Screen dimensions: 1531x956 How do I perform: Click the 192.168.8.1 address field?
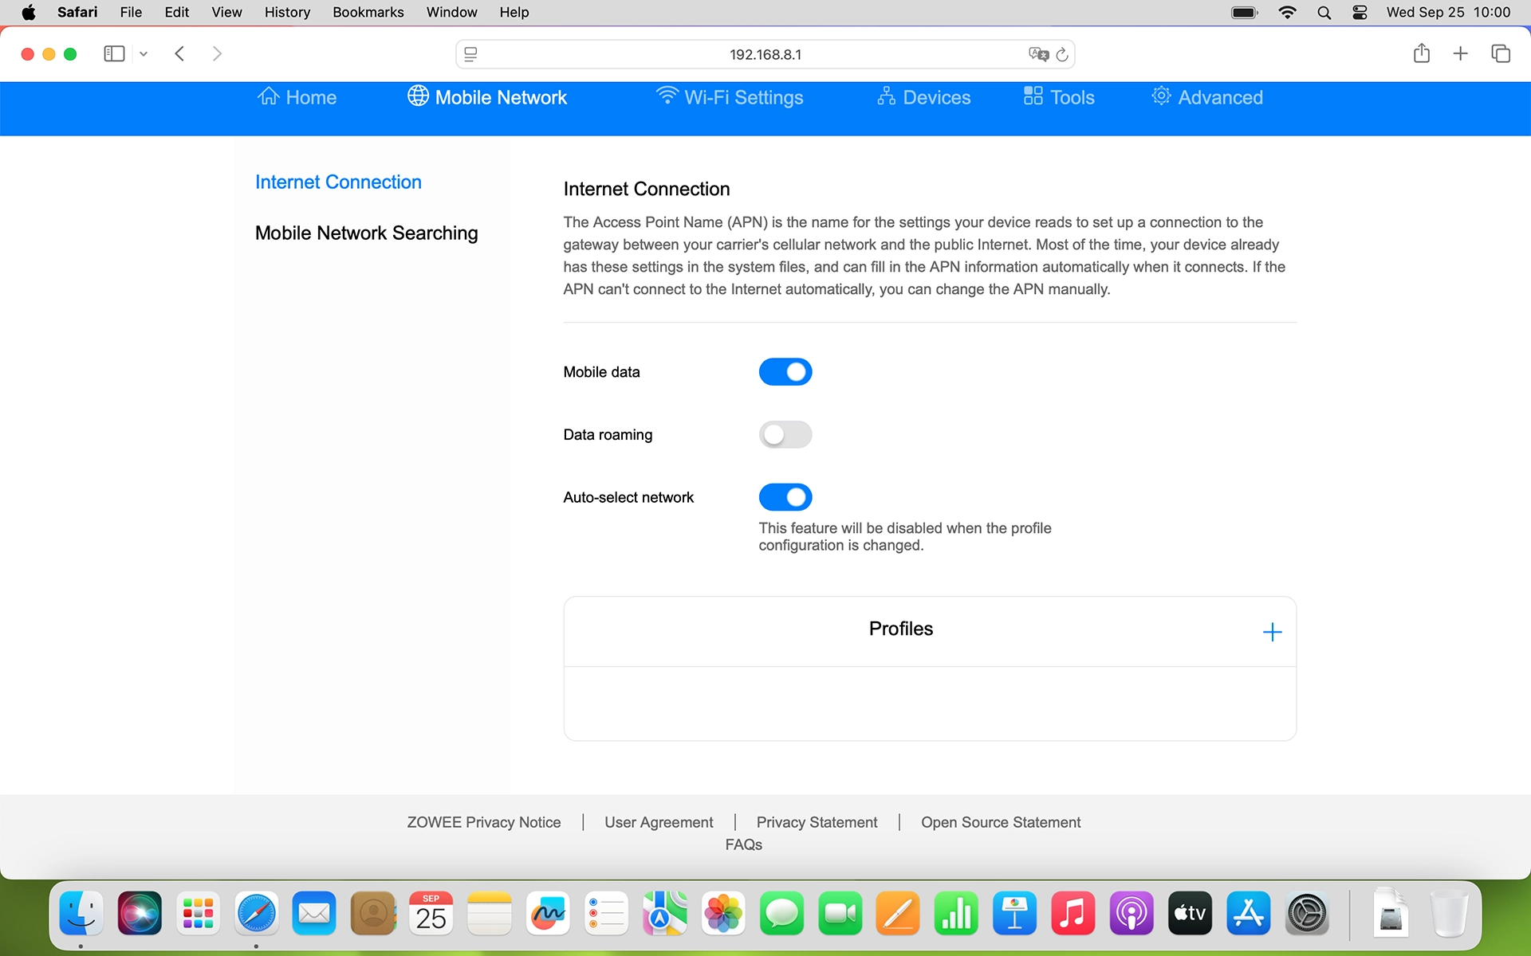(x=765, y=54)
